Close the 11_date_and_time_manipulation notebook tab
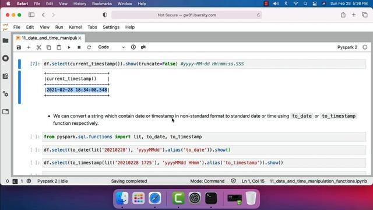The image size is (373, 210). pos(80,38)
